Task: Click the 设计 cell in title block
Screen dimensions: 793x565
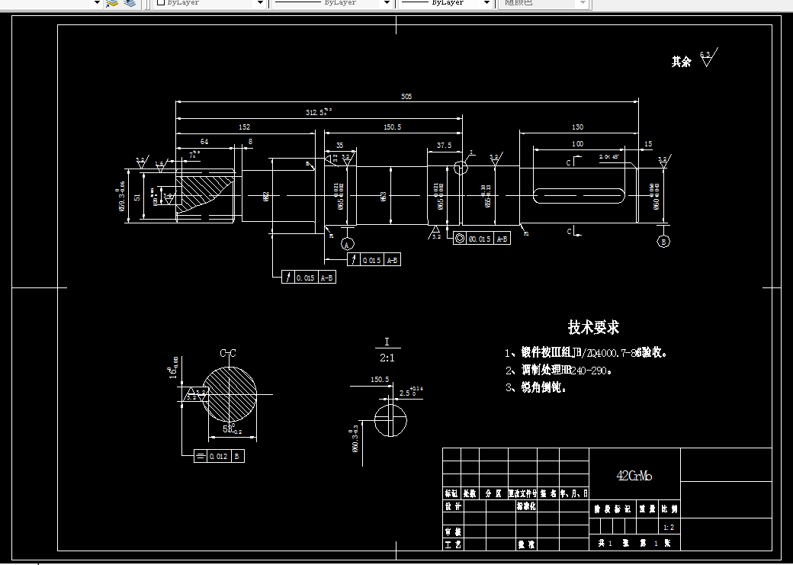Action: pos(453,506)
